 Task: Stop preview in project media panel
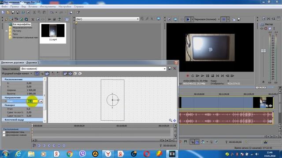pos(54,19)
